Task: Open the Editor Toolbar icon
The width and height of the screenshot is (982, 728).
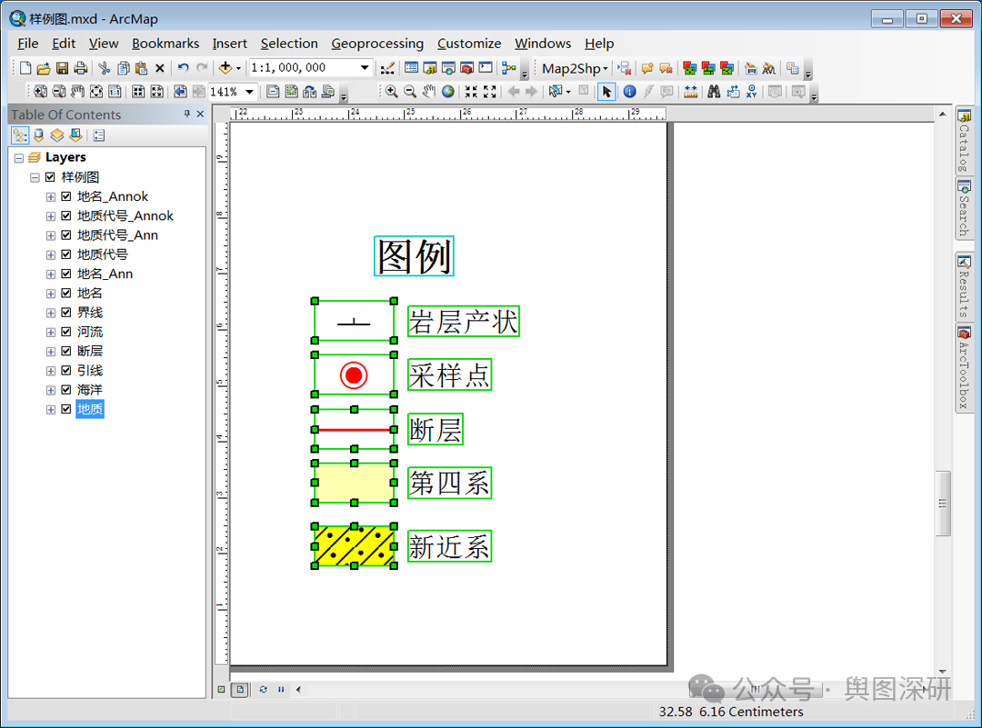Action: click(387, 68)
